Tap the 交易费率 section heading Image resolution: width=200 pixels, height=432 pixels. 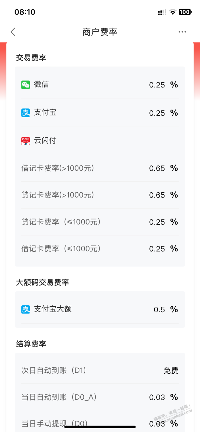tap(31, 58)
